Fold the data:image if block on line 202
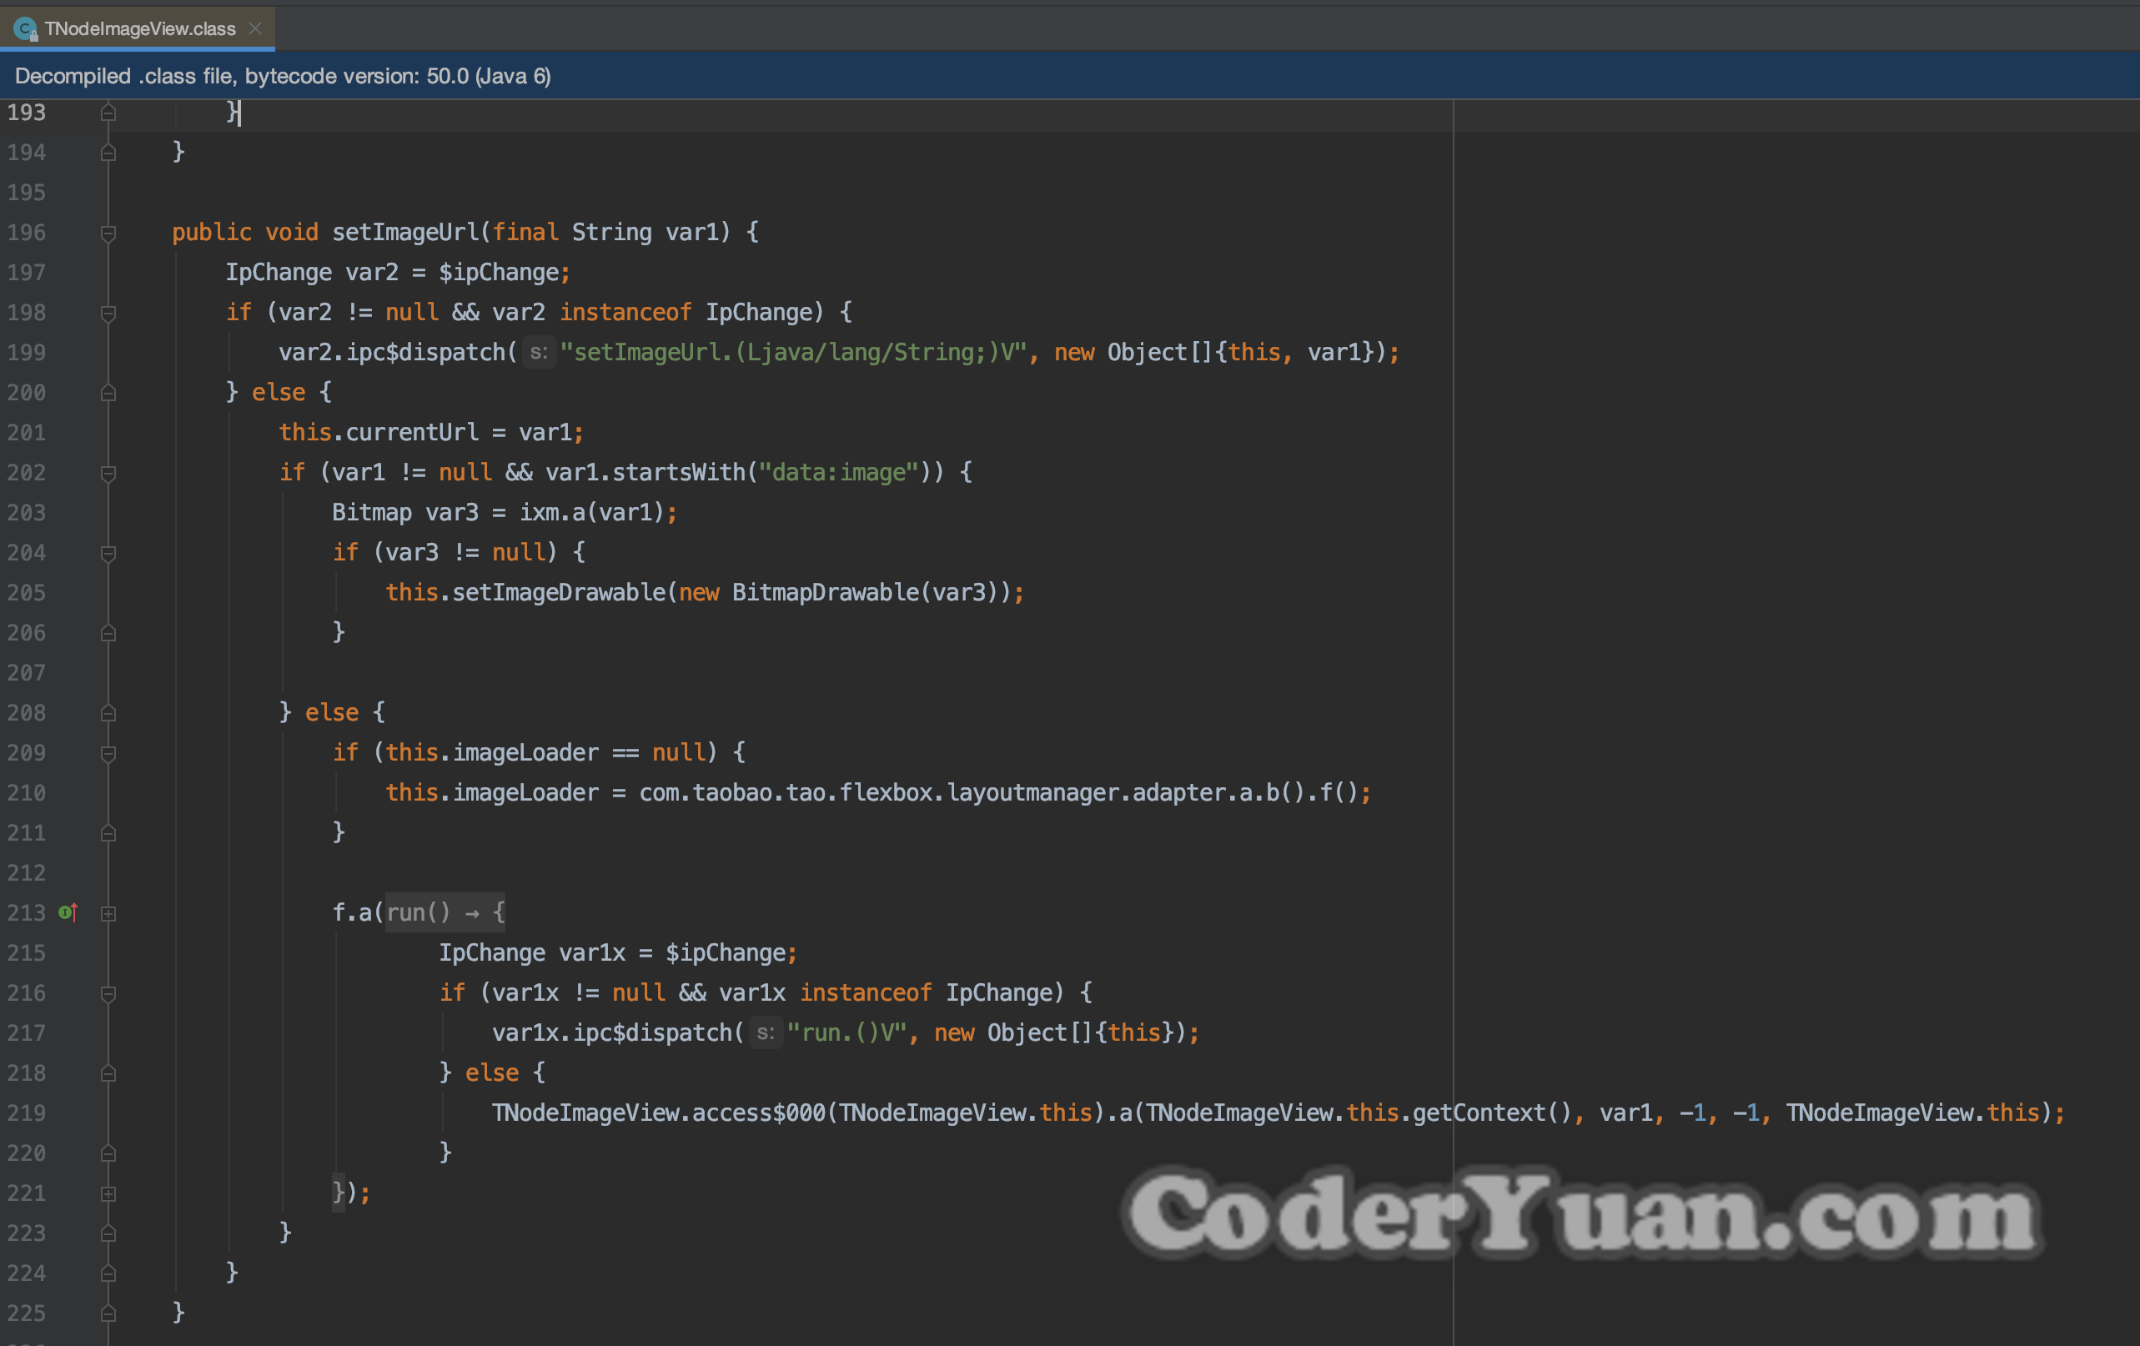Viewport: 2140px width, 1346px height. coord(108,473)
